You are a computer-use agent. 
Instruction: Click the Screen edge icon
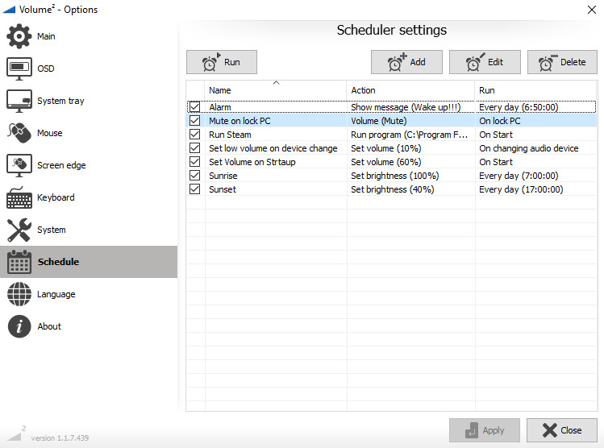(x=19, y=165)
